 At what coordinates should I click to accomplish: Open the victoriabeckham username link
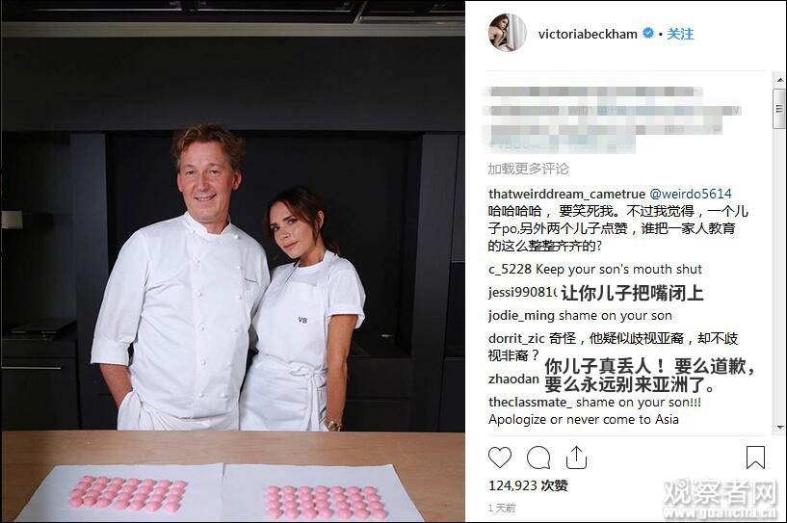pos(588,34)
